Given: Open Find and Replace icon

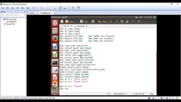Looking at the screenshot, I should tap(139, 22).
